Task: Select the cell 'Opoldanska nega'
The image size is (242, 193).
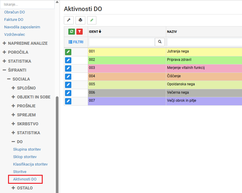Action: click(204, 85)
